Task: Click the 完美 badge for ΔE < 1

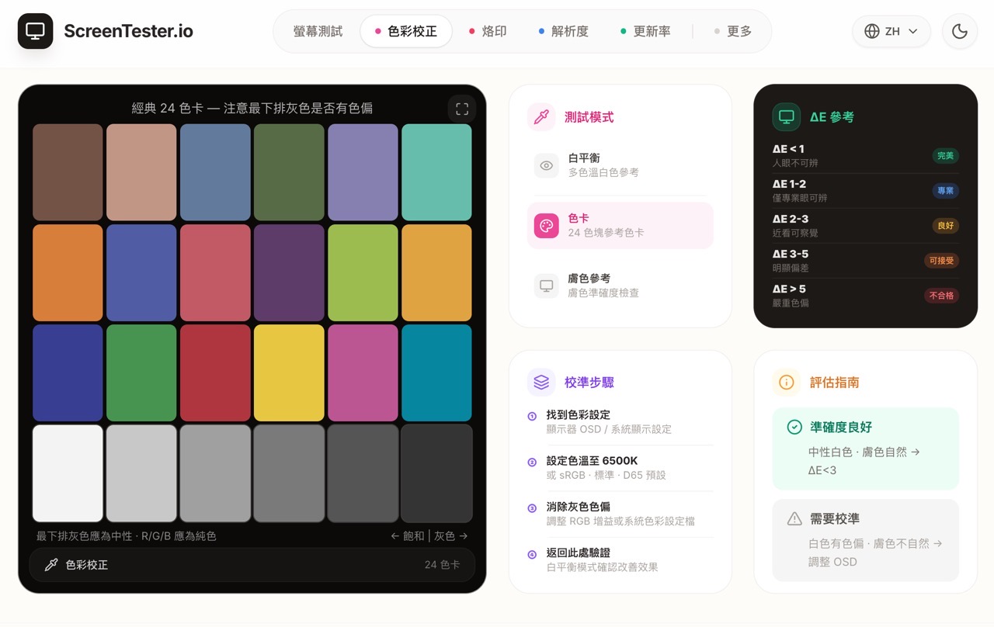Action: [x=945, y=155]
